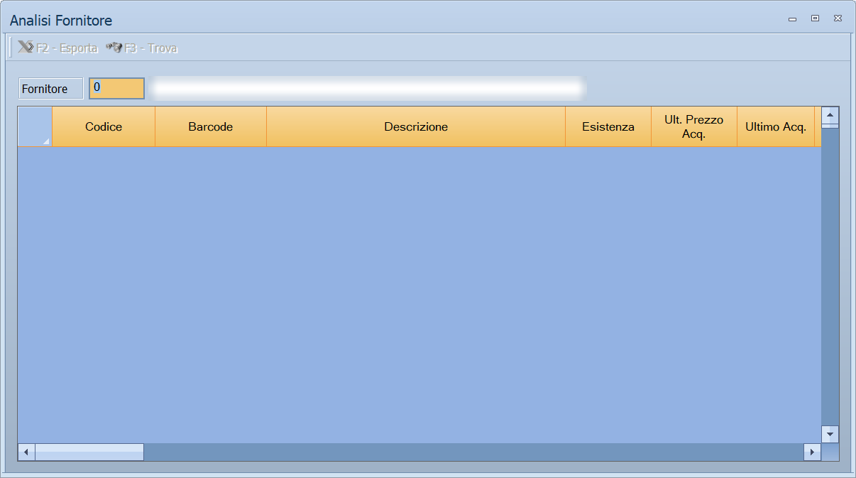The height and width of the screenshot is (478, 856).
Task: Click the supplier name field beside Fornitore
Action: [x=368, y=88]
